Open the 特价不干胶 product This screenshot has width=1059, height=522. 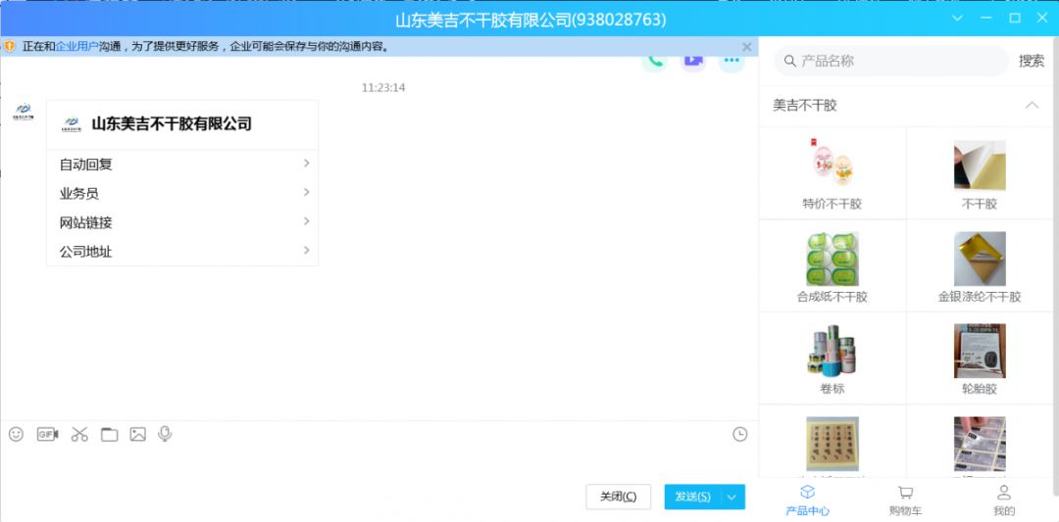832,175
